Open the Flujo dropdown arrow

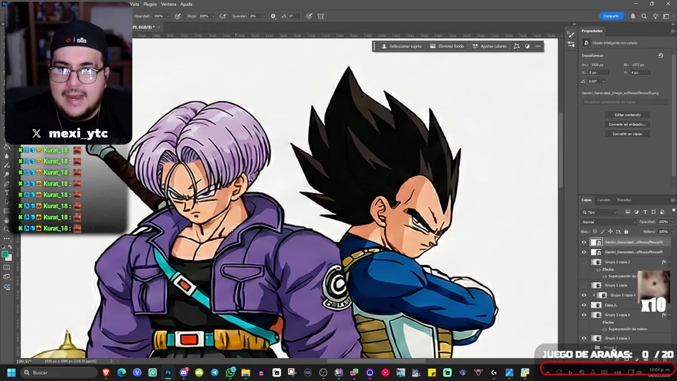[213, 16]
